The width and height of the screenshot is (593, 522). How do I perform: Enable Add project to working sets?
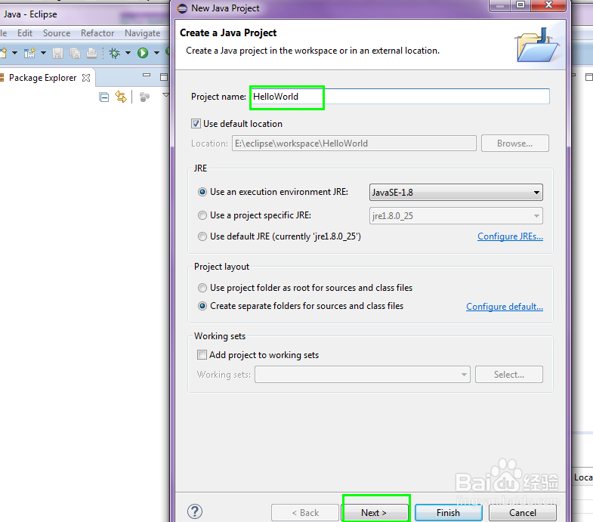[x=202, y=355]
